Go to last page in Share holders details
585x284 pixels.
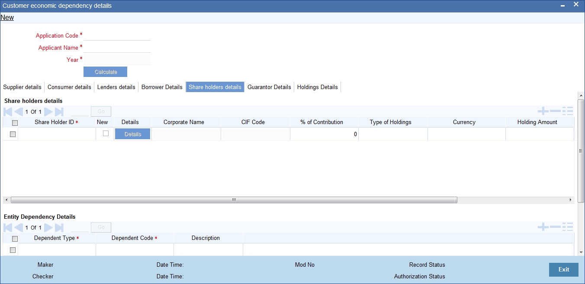(59, 112)
